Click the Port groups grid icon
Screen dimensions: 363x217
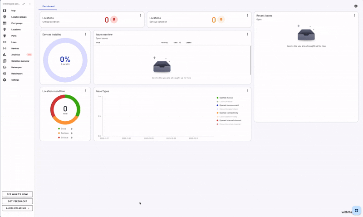click(5, 23)
